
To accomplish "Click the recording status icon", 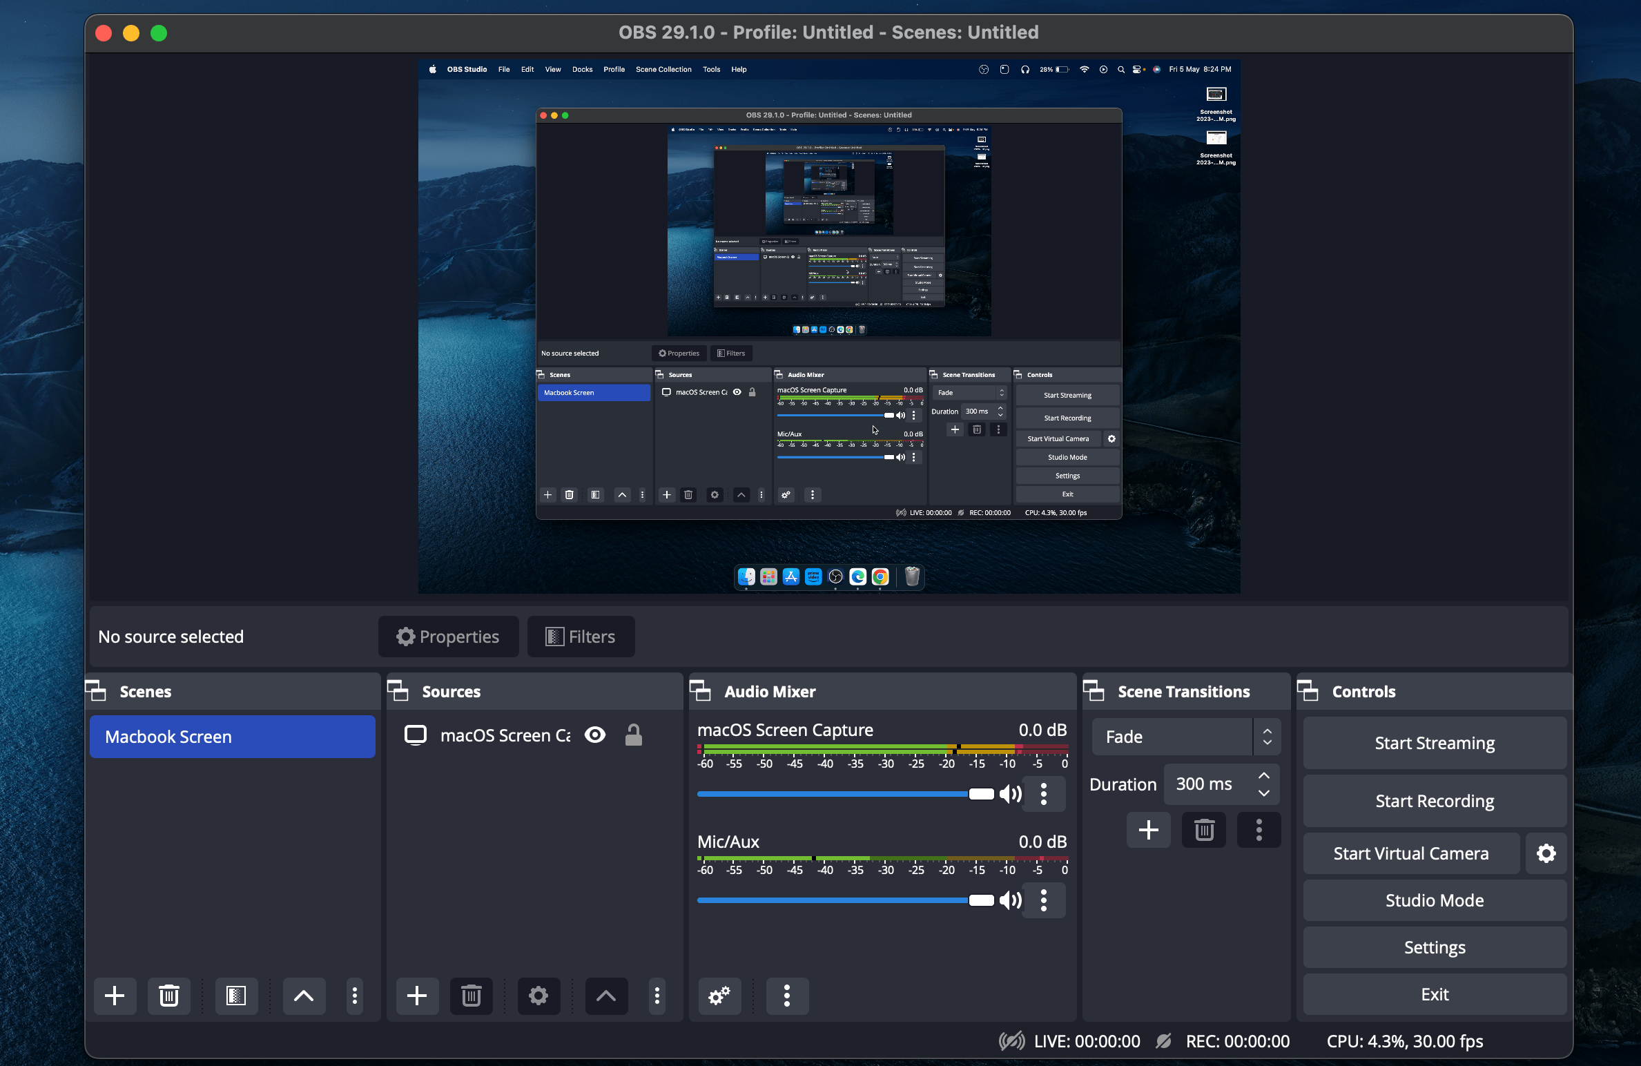I will [x=1164, y=1041].
